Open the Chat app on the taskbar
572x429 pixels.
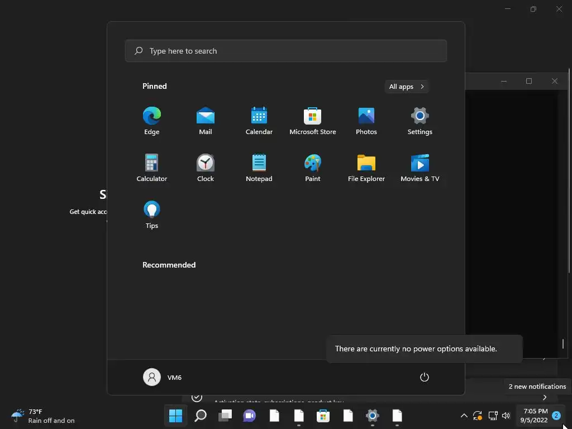pyautogui.click(x=250, y=416)
